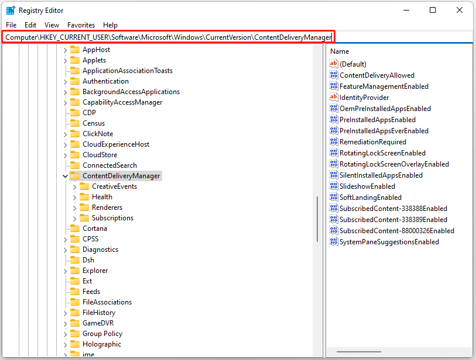Click the (Default) string value icon
Viewport: 476px width, 360px height.
pos(334,64)
